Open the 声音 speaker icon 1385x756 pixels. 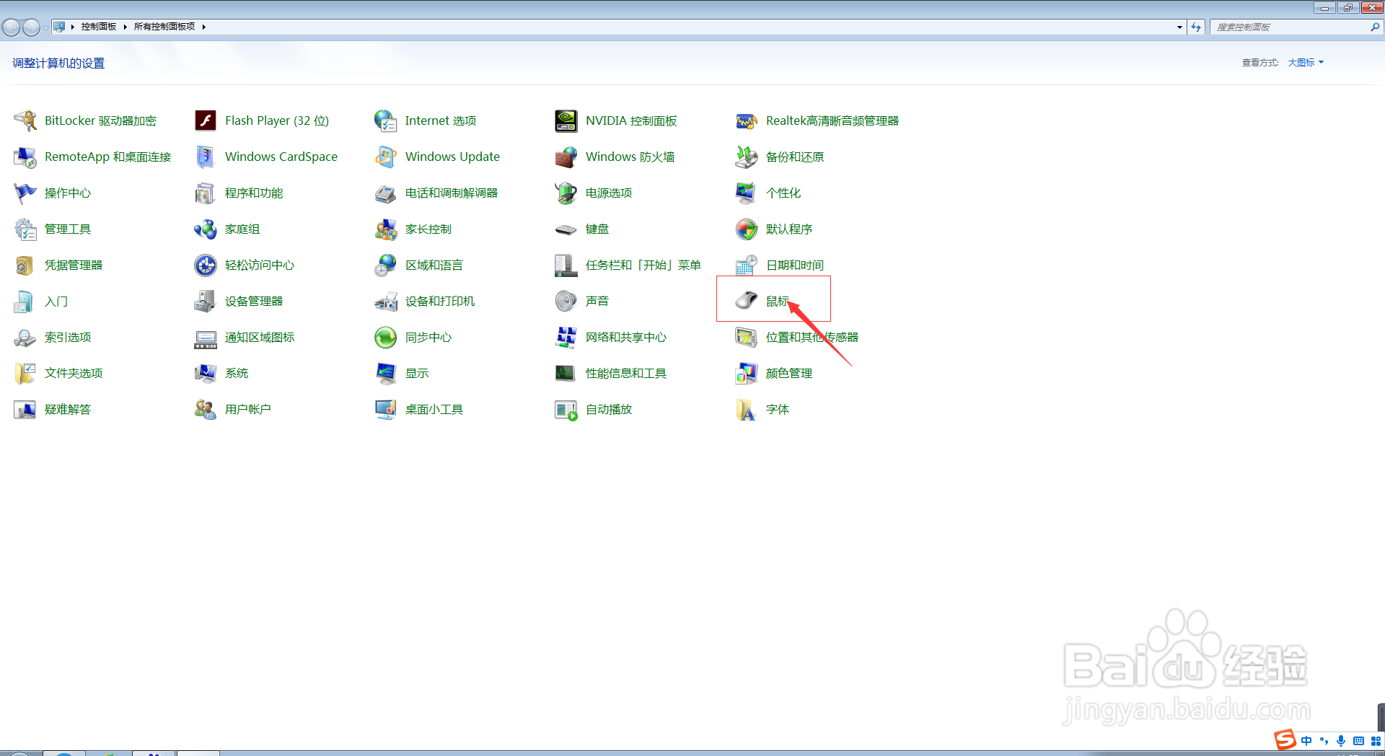coord(566,301)
